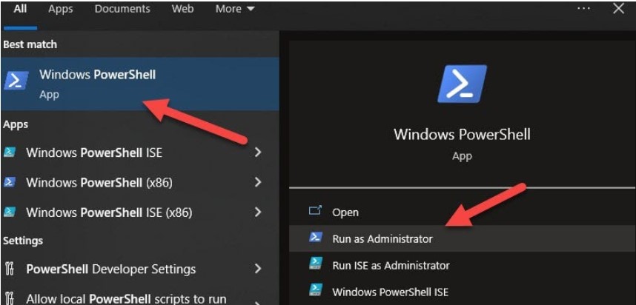
Task: Click the Windows PowerShell ISE action icon
Action: click(316, 290)
